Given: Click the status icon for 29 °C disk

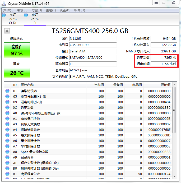Looking at the screenshot, I should pos(4,15).
